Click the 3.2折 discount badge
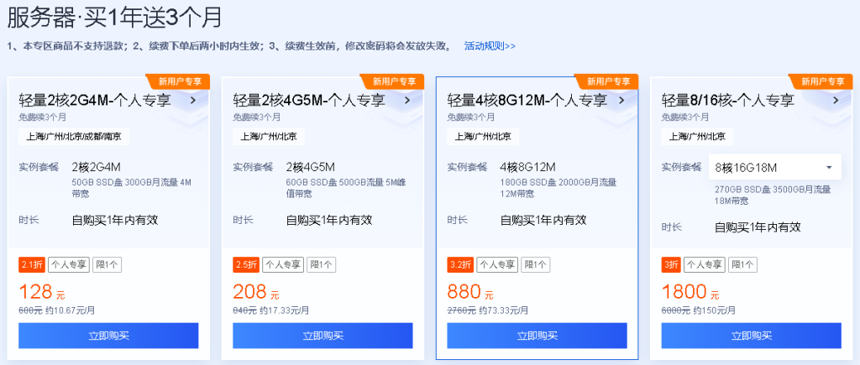This screenshot has width=860, height=365. 459,264
